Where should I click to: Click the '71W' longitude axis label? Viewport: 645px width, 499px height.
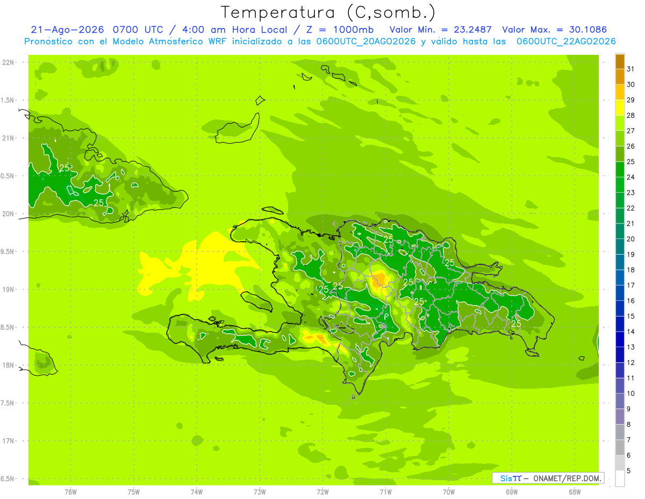point(385,491)
